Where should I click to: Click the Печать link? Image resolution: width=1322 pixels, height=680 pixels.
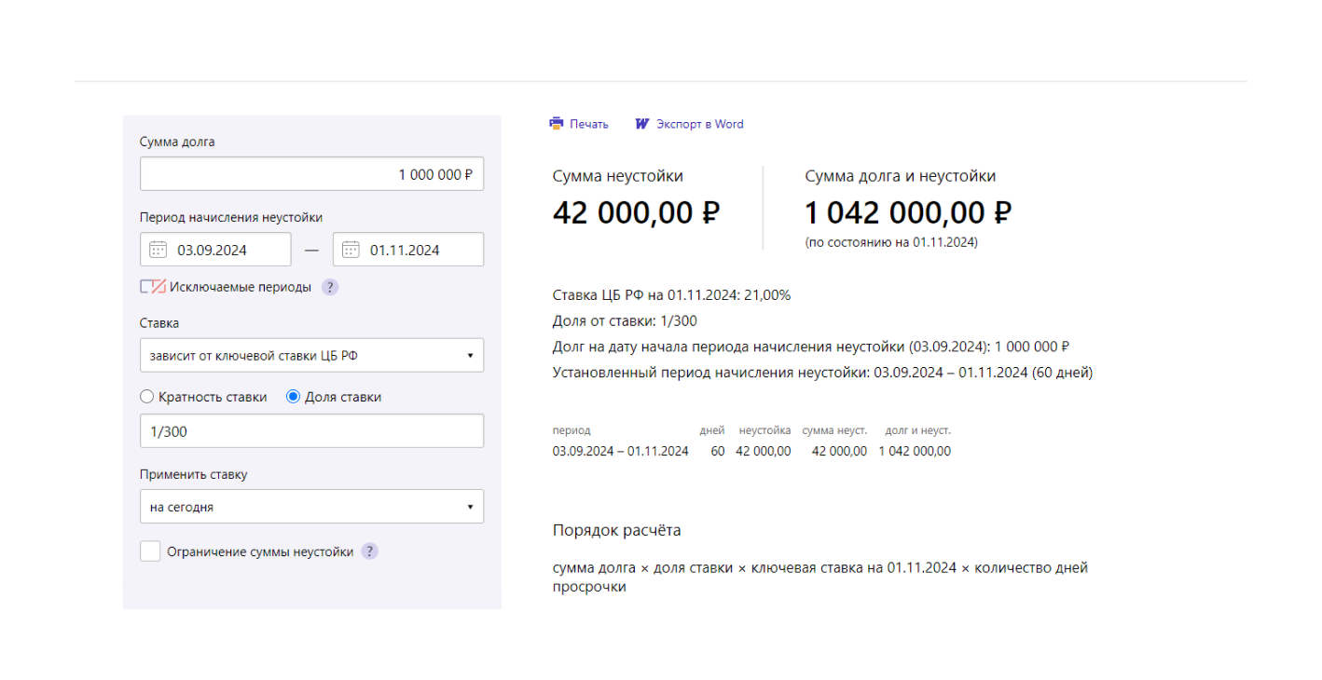coord(588,124)
